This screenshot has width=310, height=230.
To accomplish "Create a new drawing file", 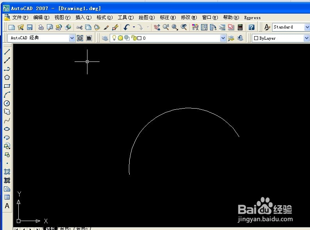I will 12,27.
